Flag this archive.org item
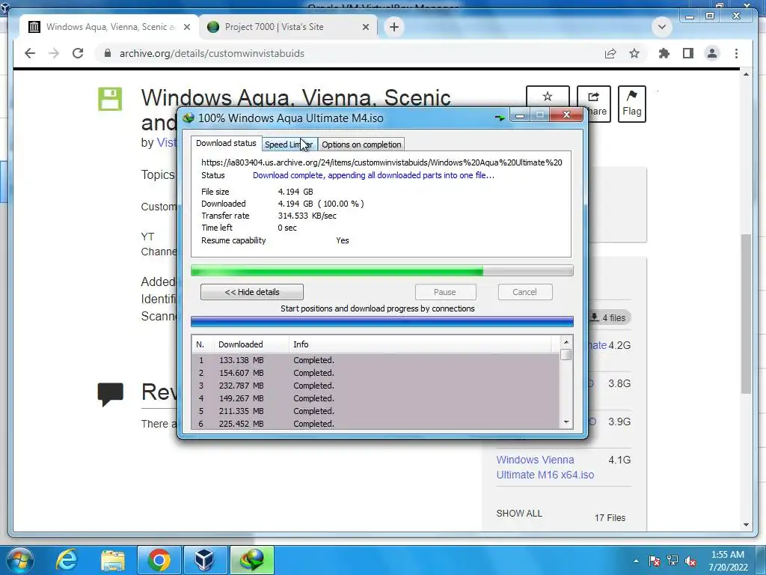The image size is (766, 575). [x=631, y=103]
